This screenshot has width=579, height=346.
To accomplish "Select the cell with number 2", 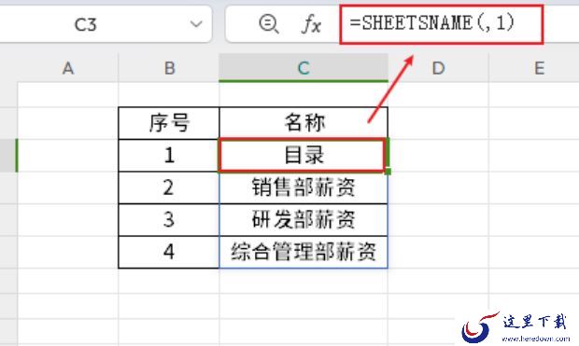I will point(169,187).
